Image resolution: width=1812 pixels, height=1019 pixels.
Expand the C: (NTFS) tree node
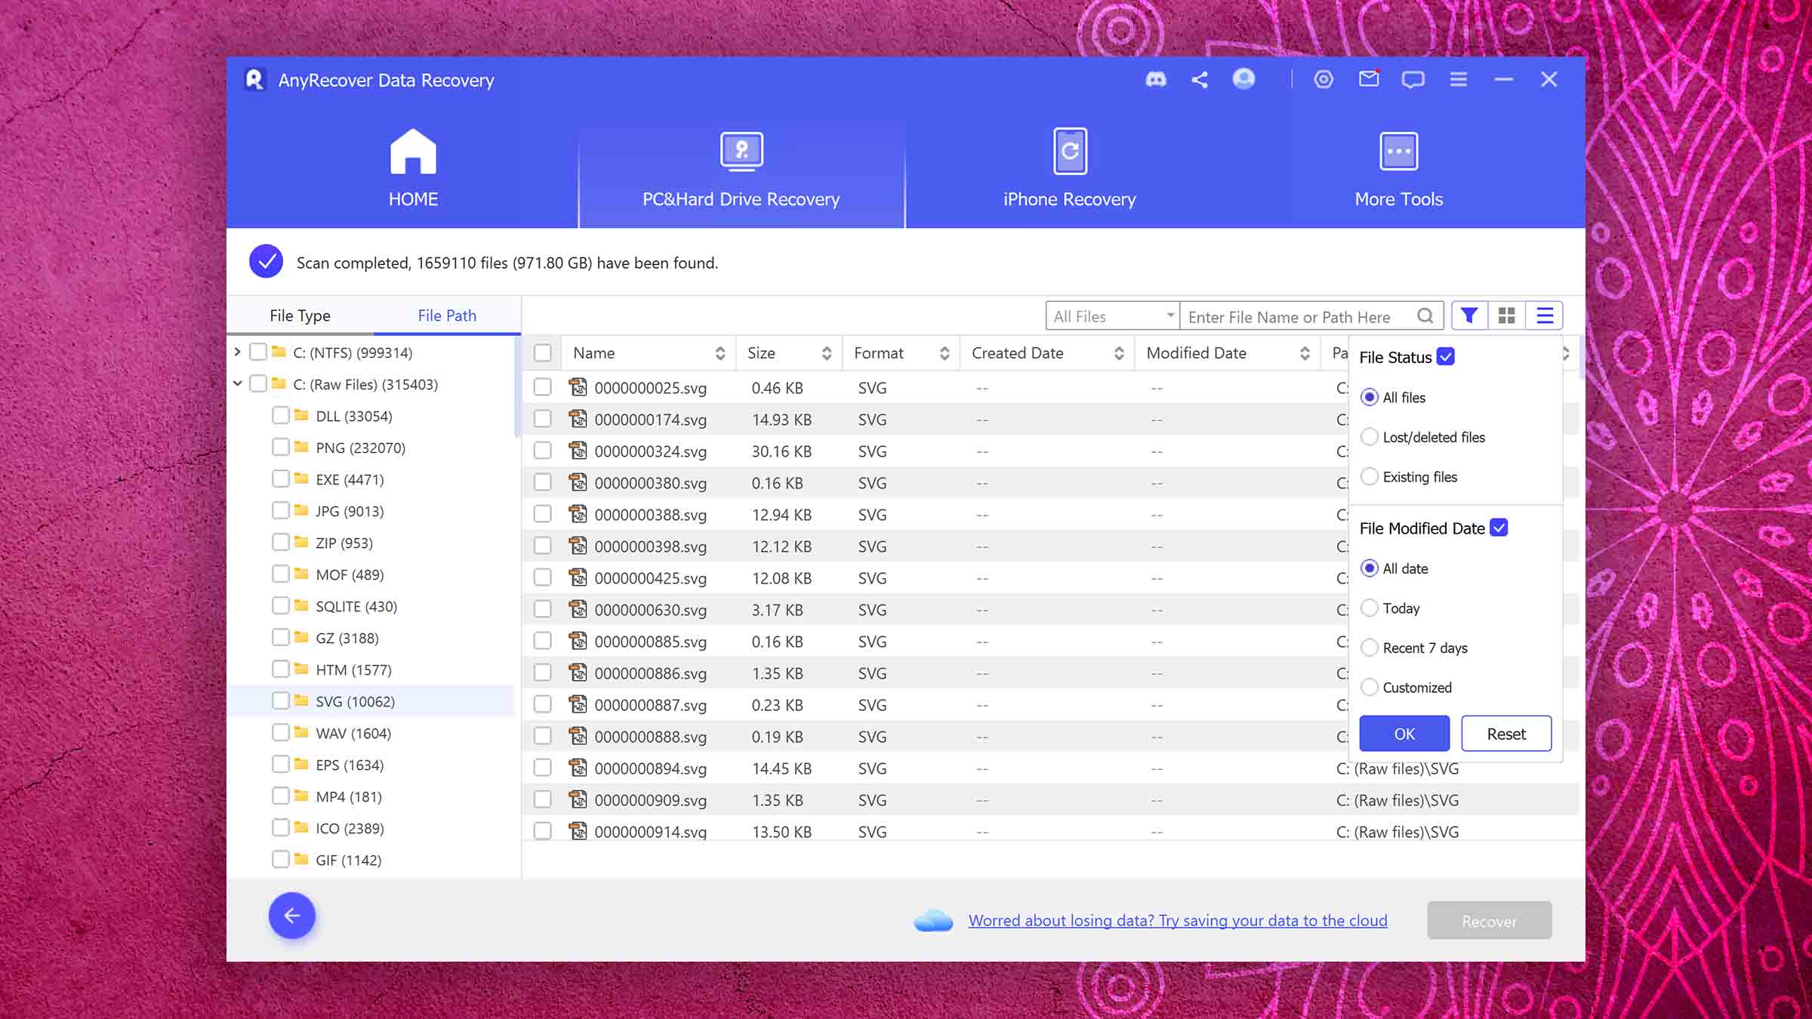237,352
